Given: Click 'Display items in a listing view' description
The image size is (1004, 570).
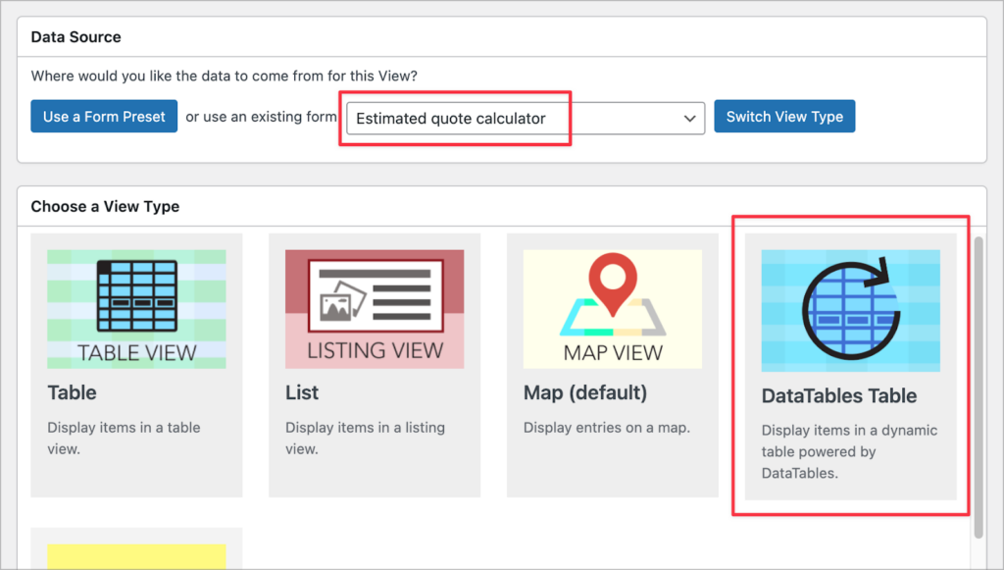Looking at the screenshot, I should 365,439.
